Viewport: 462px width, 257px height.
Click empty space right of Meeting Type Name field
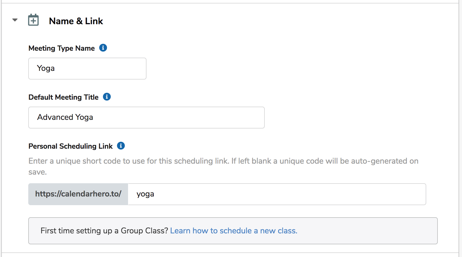(288, 69)
